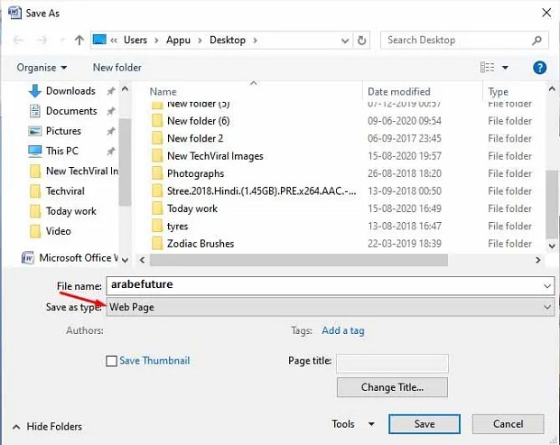
Task: Select New TechViral Images sidebar folder
Action: click(73, 171)
